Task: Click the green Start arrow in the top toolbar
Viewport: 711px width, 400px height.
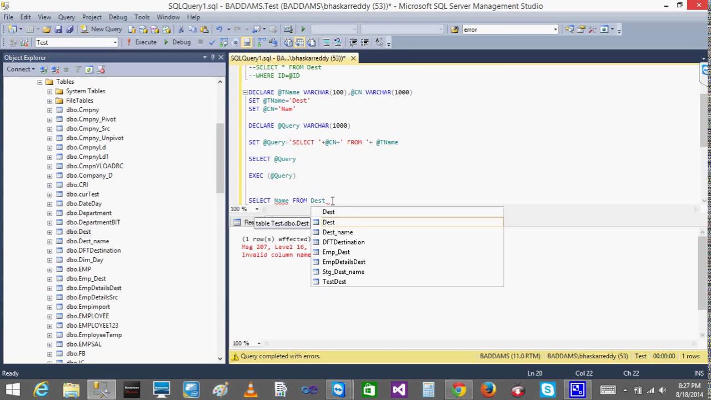Action: coord(303,29)
